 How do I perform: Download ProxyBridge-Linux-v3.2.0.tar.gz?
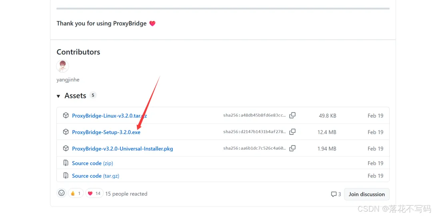pyautogui.click(x=109, y=116)
